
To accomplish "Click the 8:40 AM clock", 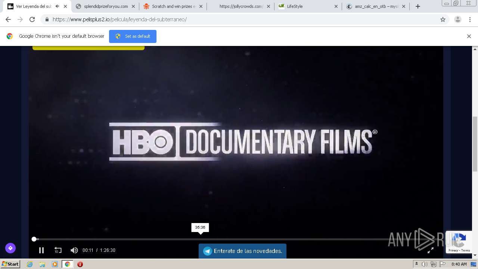I will [459, 264].
